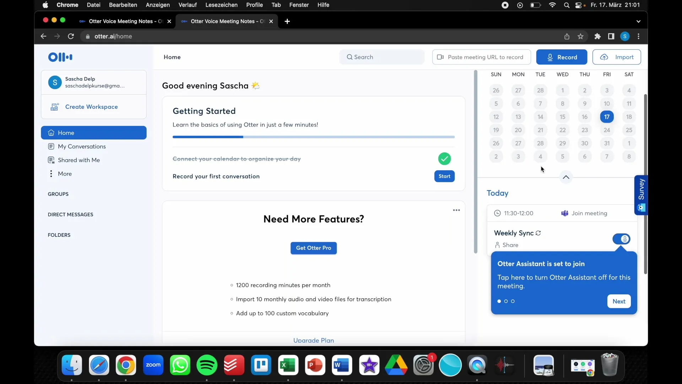Open the Trash in the Dock
This screenshot has width=682, height=384.
(x=610, y=364)
